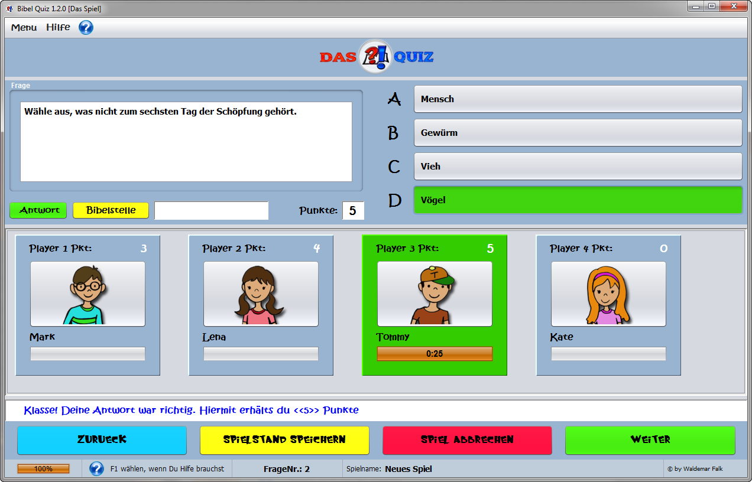Select Mark's avatar picture
Screen dimensions: 752x482
click(x=87, y=294)
